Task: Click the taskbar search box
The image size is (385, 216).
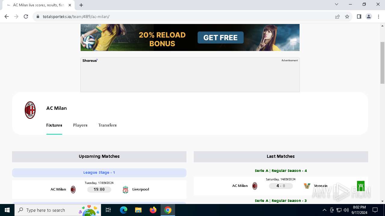Action: click(57, 210)
